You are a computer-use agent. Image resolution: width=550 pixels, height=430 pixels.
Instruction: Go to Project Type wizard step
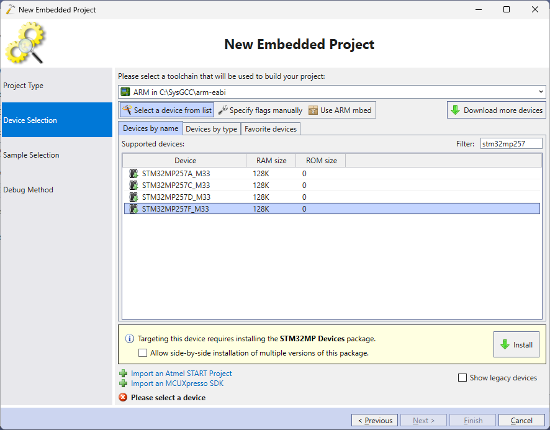pyautogui.click(x=57, y=86)
